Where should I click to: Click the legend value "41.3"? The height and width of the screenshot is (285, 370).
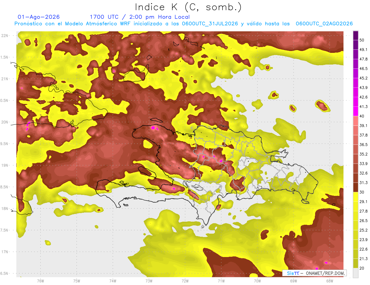[x=364, y=107]
